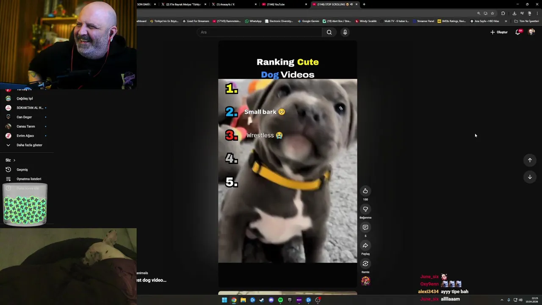Open browser downloads icon
The width and height of the screenshot is (542, 305).
[514, 13]
